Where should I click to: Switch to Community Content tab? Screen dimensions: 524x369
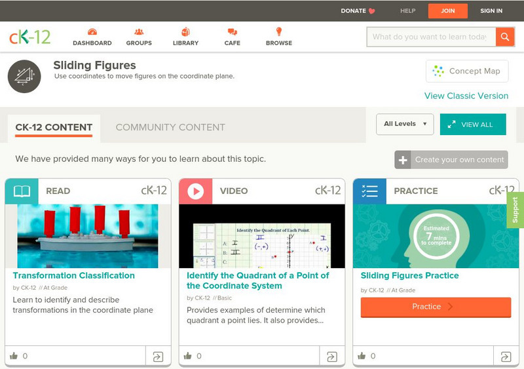click(170, 127)
